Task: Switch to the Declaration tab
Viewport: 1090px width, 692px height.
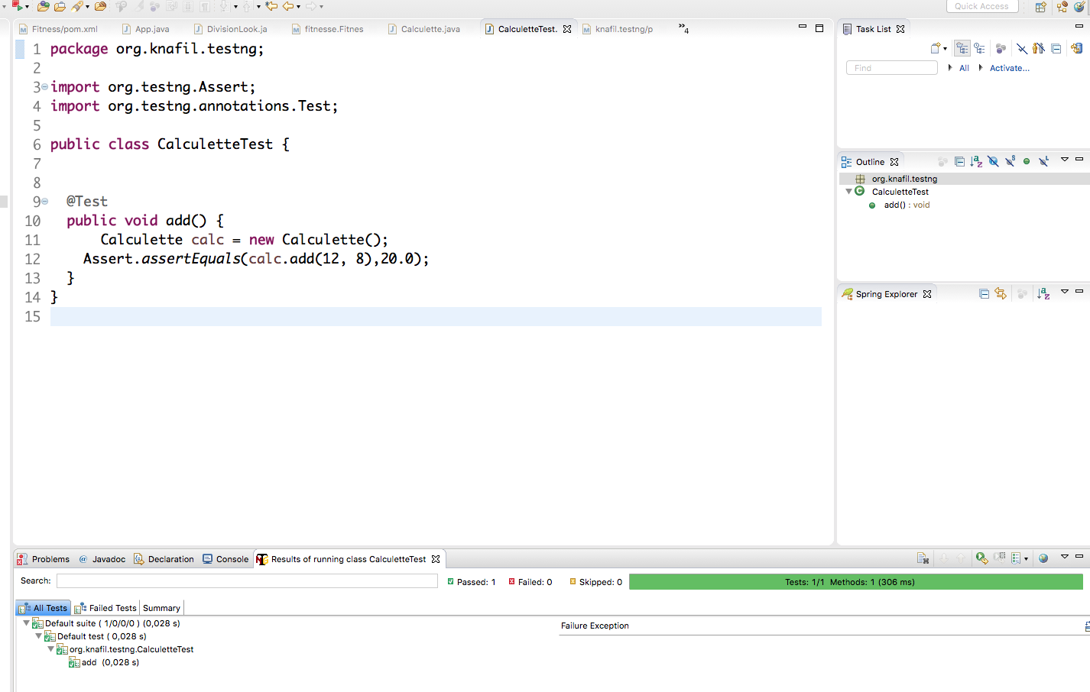Action: point(164,559)
